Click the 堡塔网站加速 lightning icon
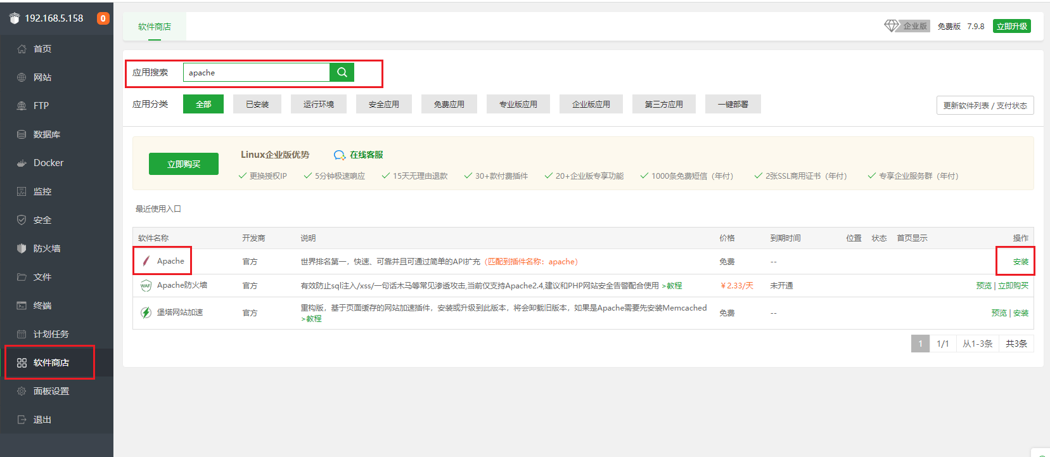 coord(146,312)
